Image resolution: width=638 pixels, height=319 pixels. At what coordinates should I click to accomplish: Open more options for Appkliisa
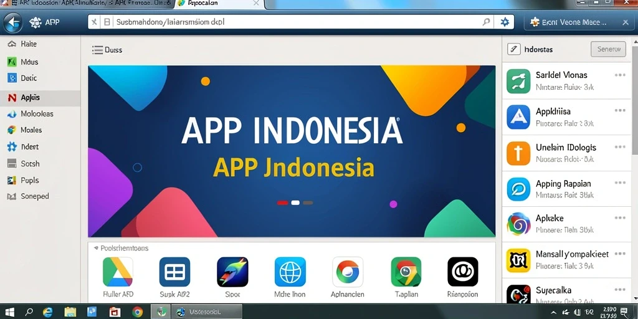620,110
